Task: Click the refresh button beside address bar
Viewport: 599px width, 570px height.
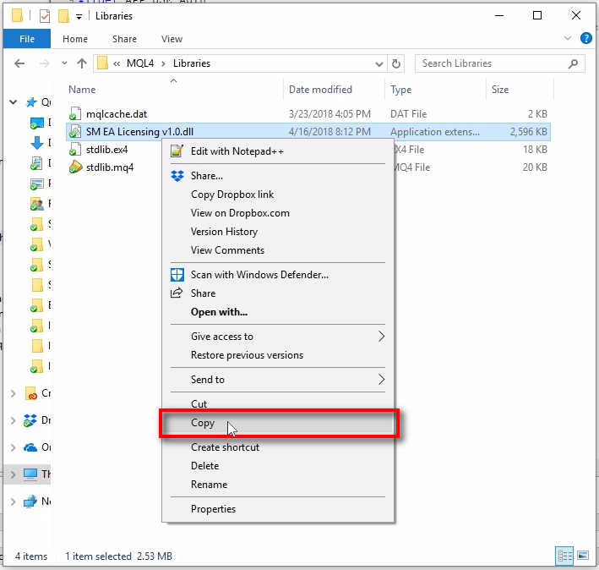Action: point(397,63)
